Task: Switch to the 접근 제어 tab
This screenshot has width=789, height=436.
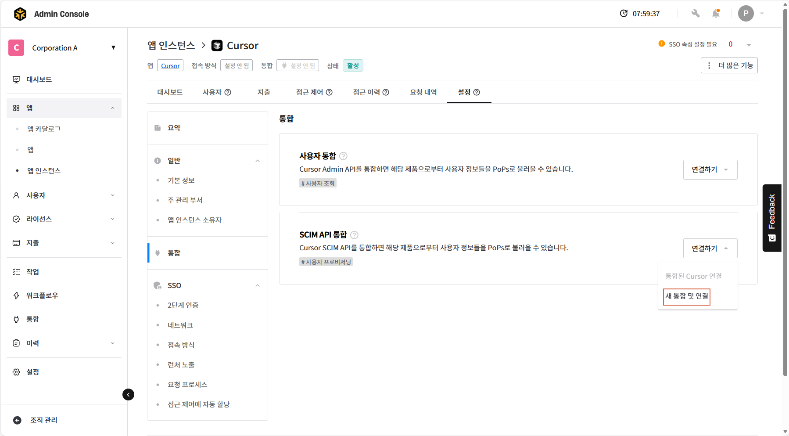Action: tap(314, 92)
